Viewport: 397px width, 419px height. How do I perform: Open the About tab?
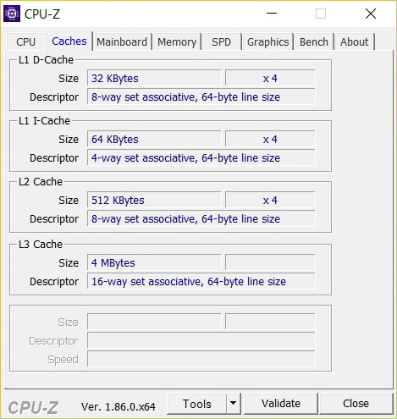click(x=355, y=42)
